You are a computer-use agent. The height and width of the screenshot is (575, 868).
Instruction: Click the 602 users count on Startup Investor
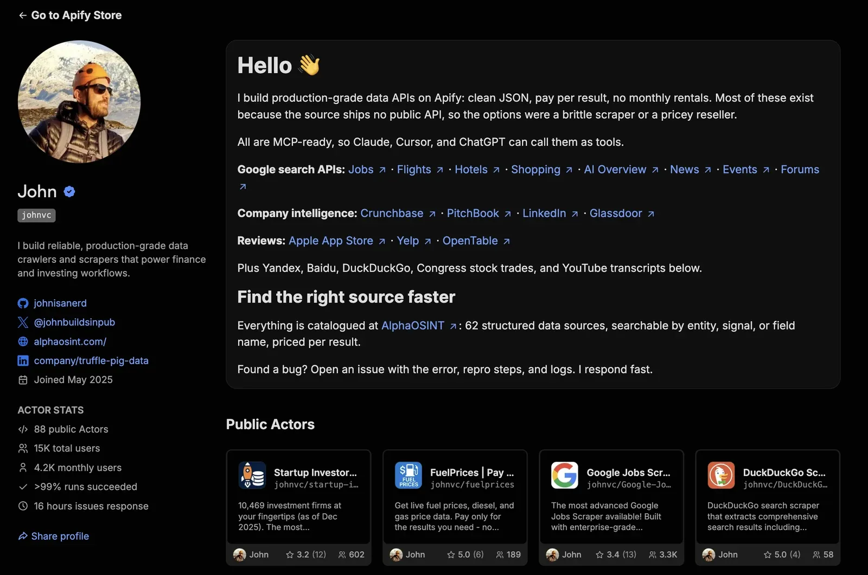tap(351, 554)
